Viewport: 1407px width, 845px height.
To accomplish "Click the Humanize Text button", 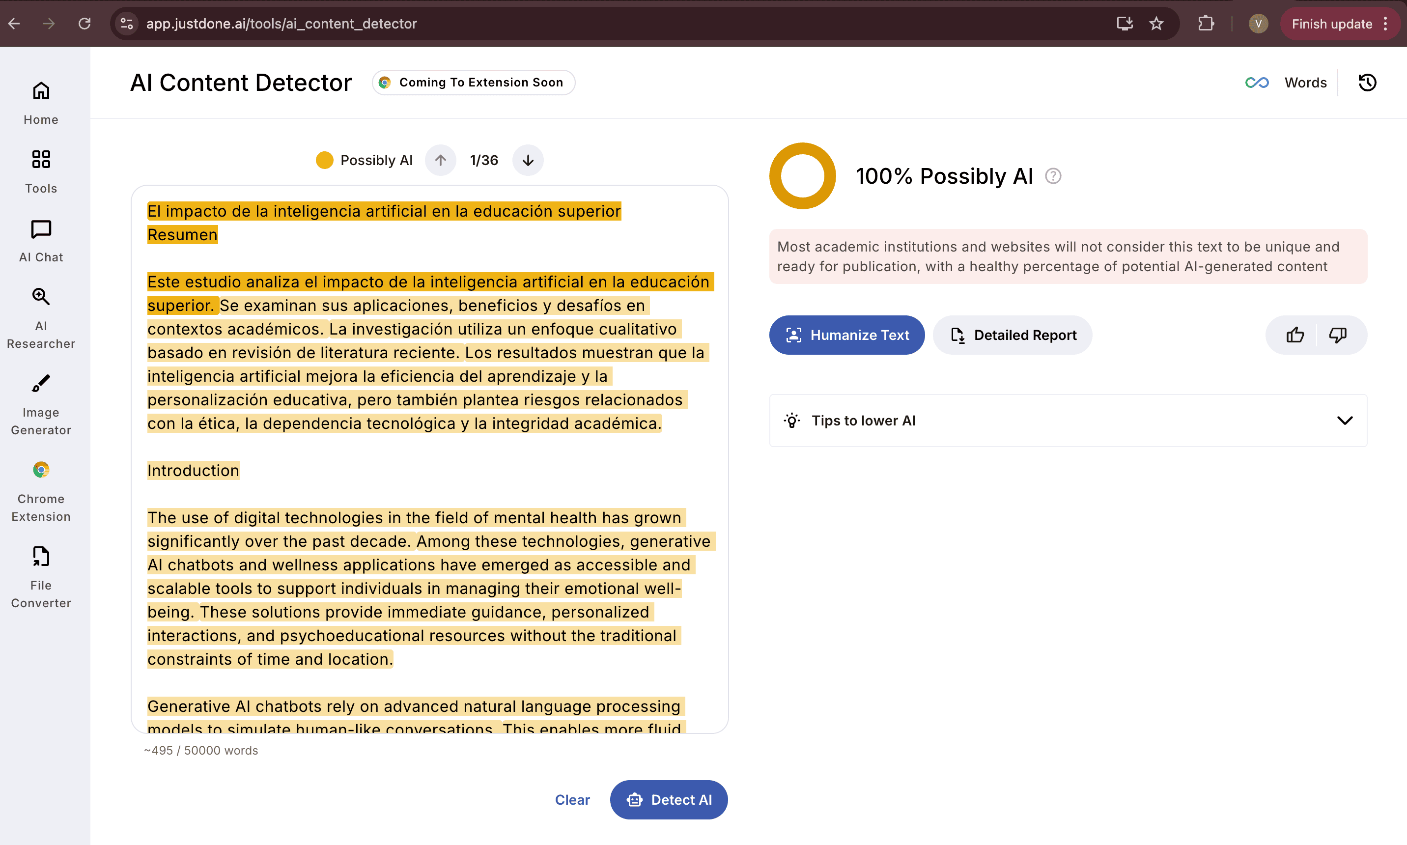I will (x=846, y=335).
